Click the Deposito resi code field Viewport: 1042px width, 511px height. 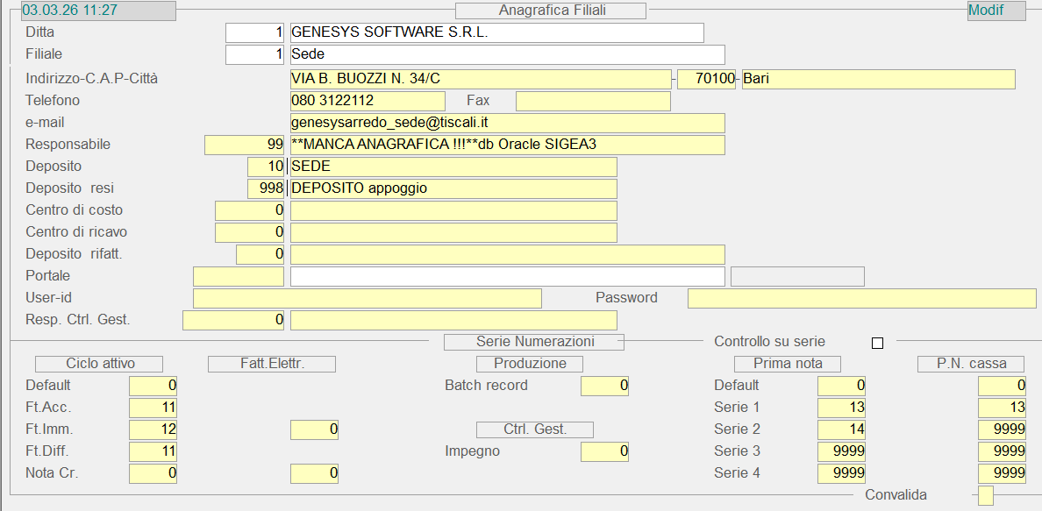(267, 188)
